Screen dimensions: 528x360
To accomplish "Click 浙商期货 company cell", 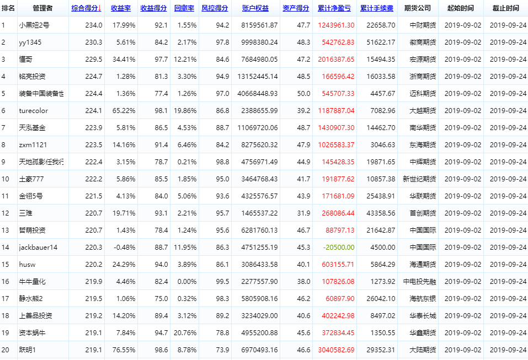I will (423, 77).
